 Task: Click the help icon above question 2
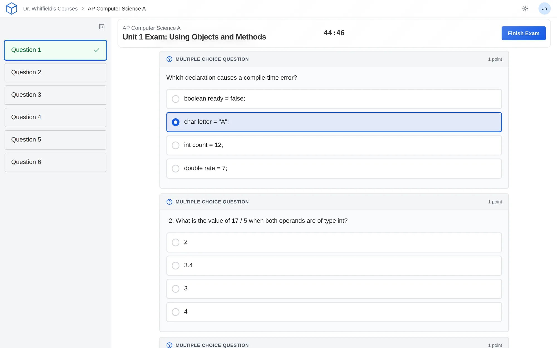[x=169, y=202]
